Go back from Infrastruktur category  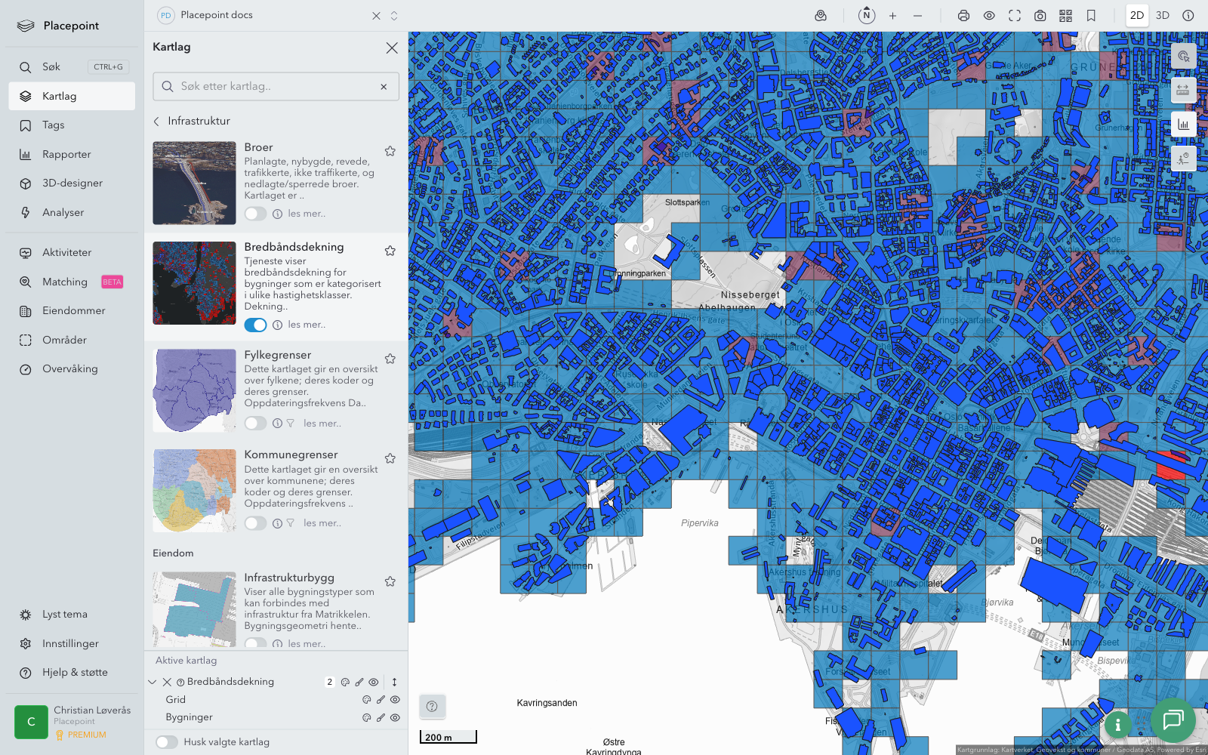coord(157,121)
